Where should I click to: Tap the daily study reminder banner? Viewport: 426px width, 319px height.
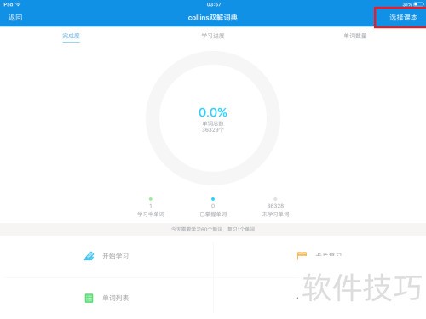point(213,229)
